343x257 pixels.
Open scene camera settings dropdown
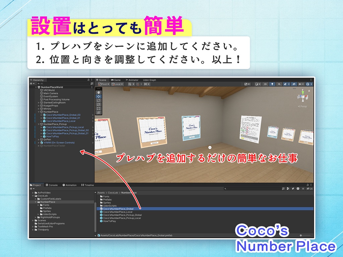pyautogui.click(x=301, y=84)
